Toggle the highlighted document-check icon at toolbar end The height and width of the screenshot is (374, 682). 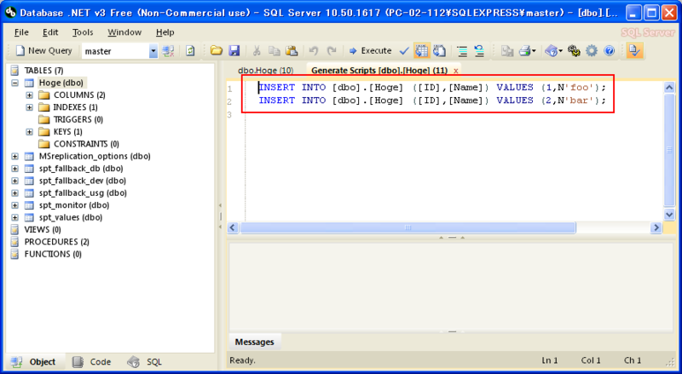click(634, 51)
